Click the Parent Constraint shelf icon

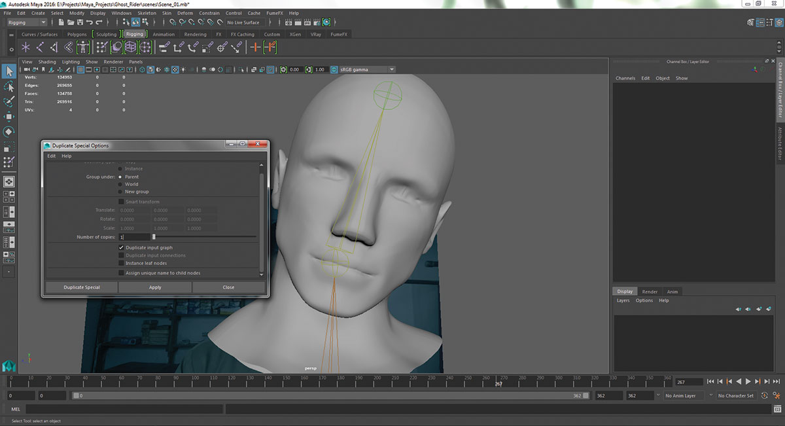[164, 47]
